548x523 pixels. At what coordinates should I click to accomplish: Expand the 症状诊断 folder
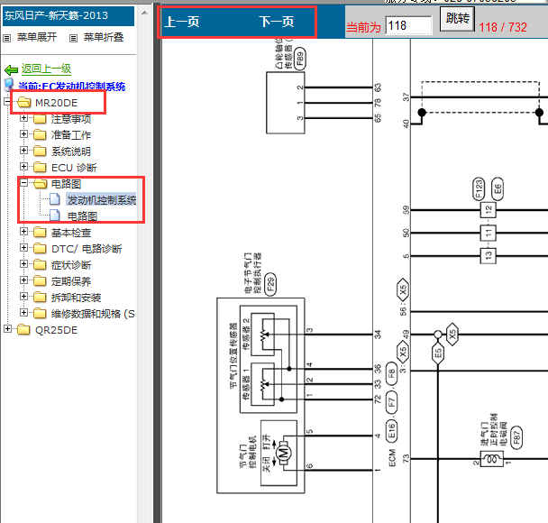coord(23,264)
